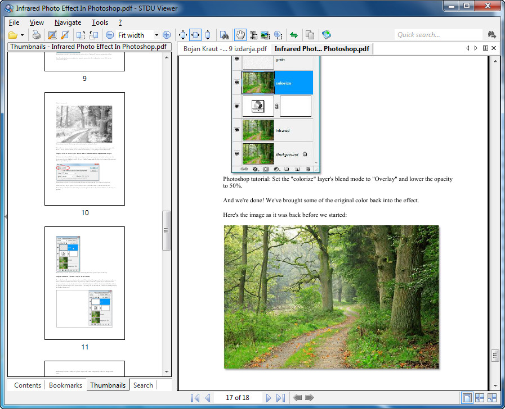505x409 pixels.
Task: Collapse the side panel splitter arrow
Action: (x=6, y=216)
